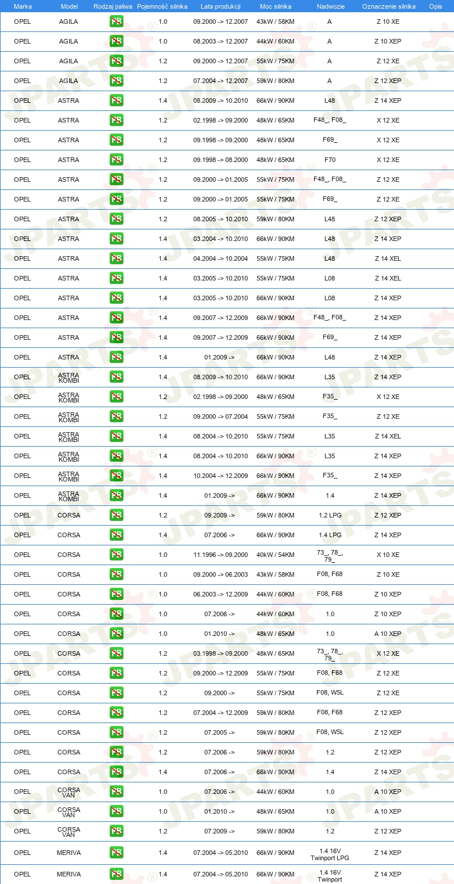Select '03.1998 -> 09.2000' CORSA years cell
454x884 pixels.
point(221,653)
